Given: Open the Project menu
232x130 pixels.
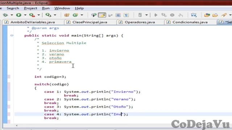Looking at the screenshot, I should pos(30,8).
